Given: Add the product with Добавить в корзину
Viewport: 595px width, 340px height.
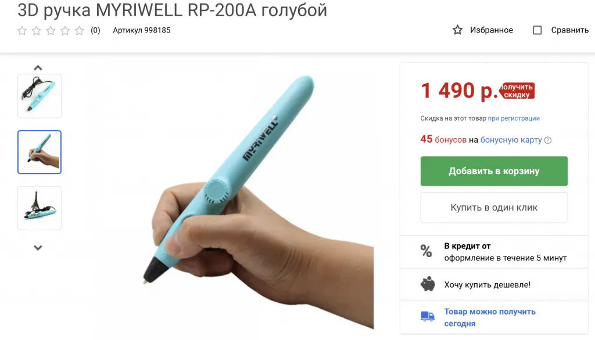Looking at the screenshot, I should [494, 171].
